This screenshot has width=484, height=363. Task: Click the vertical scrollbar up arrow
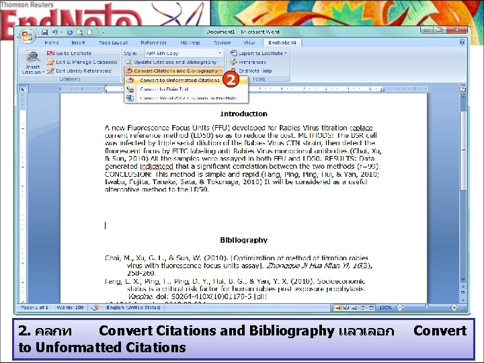click(462, 97)
